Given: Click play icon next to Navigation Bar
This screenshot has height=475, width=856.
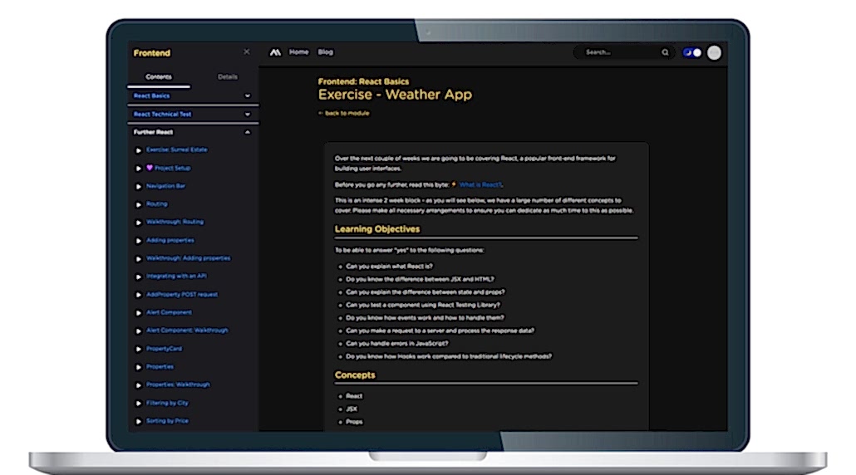Looking at the screenshot, I should point(139,186).
